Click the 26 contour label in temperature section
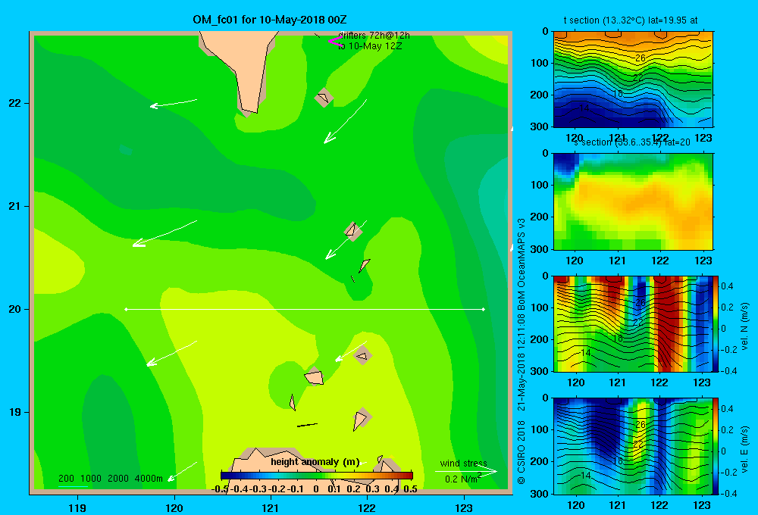Viewport: 758px width, 515px height. pos(641,58)
